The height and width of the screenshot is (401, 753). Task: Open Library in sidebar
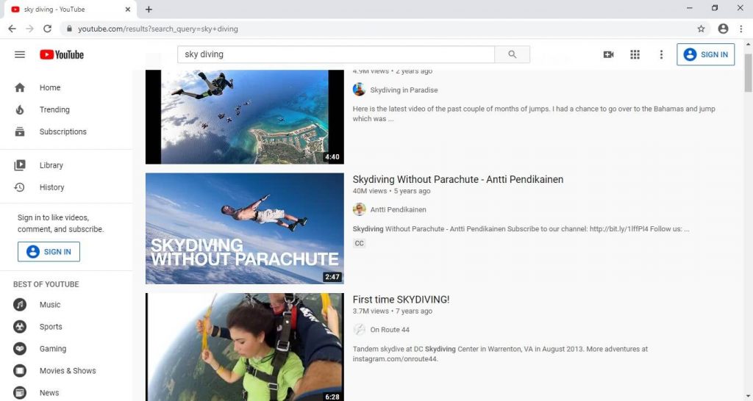[51, 165]
